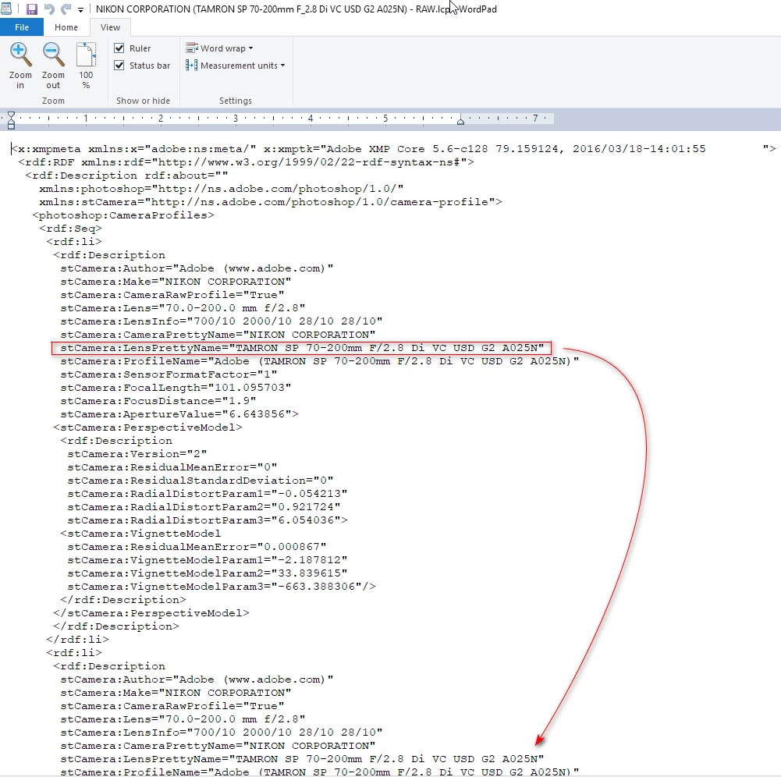
Task: Click the xmlns:stCamera namespace line
Action: pos(271,202)
